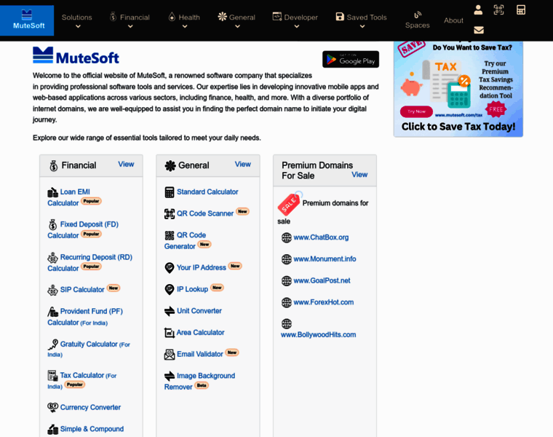
Task: Click the Loan EMI Calculator icon
Action: click(x=52, y=192)
